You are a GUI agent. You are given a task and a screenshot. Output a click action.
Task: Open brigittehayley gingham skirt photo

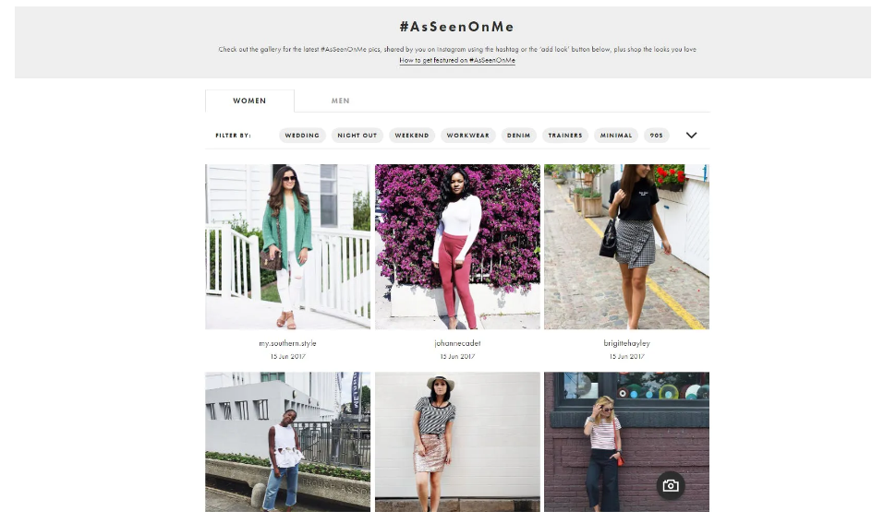626,246
